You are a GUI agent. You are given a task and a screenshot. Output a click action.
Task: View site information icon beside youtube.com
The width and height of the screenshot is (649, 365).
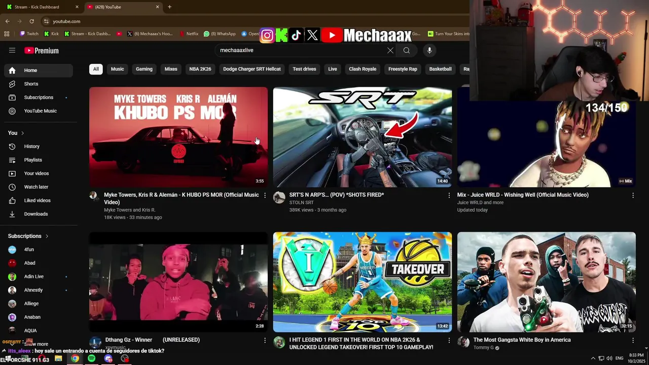coord(46,21)
